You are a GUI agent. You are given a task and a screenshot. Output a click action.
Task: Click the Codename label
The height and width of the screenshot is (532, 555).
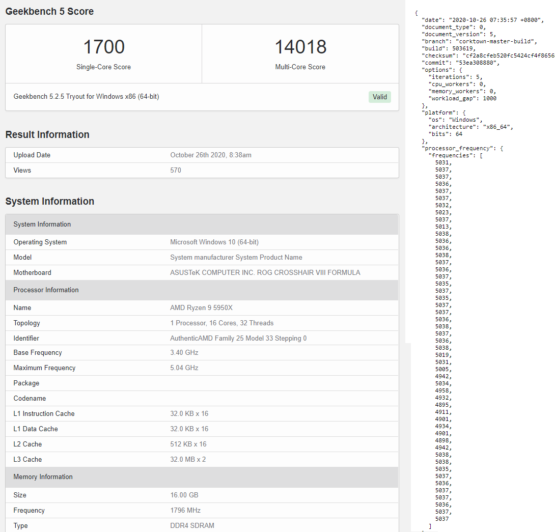pos(30,398)
